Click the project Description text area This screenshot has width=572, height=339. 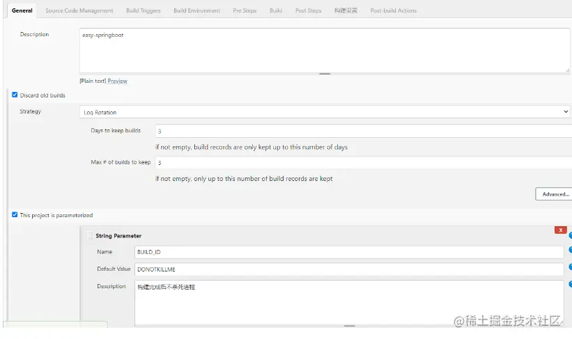(x=325, y=51)
